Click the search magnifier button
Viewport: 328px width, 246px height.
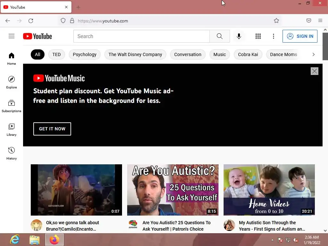point(220,36)
